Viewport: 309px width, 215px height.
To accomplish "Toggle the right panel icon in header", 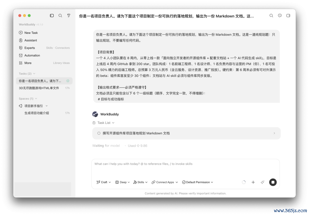I will click(288, 15).
